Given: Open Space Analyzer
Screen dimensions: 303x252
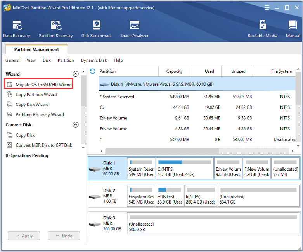Looking at the screenshot, I should (134, 29).
